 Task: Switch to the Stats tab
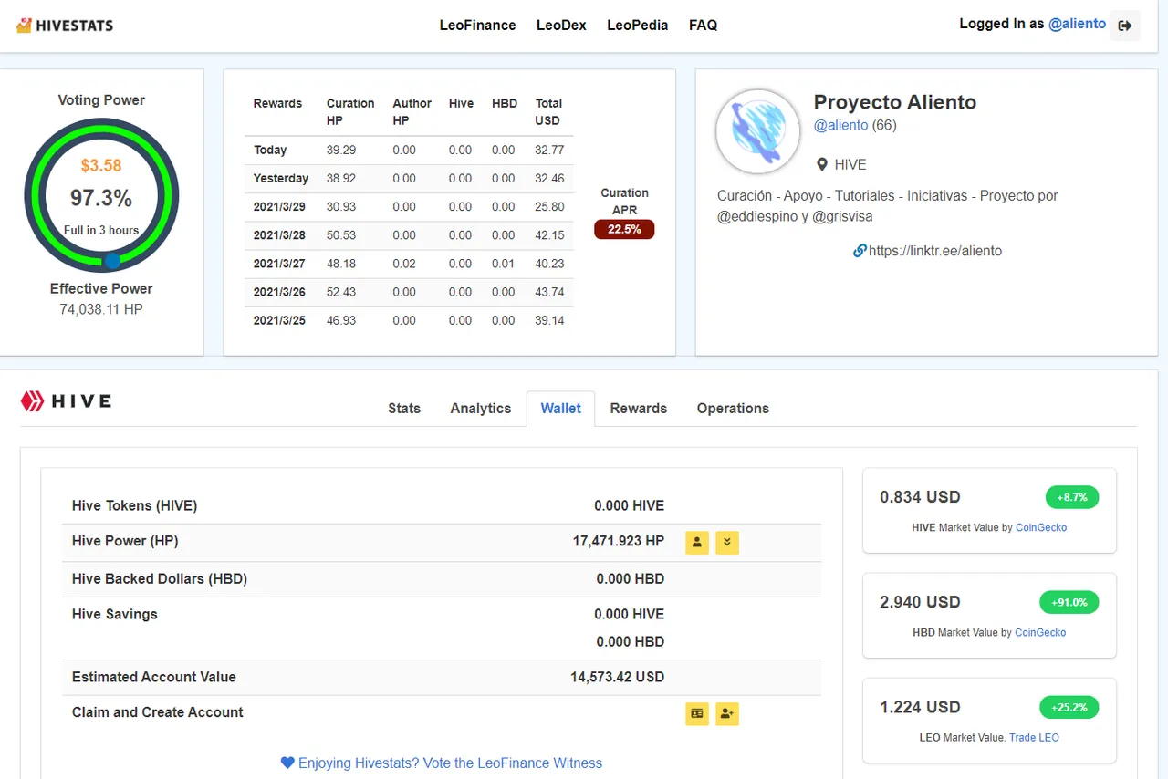pyautogui.click(x=404, y=409)
